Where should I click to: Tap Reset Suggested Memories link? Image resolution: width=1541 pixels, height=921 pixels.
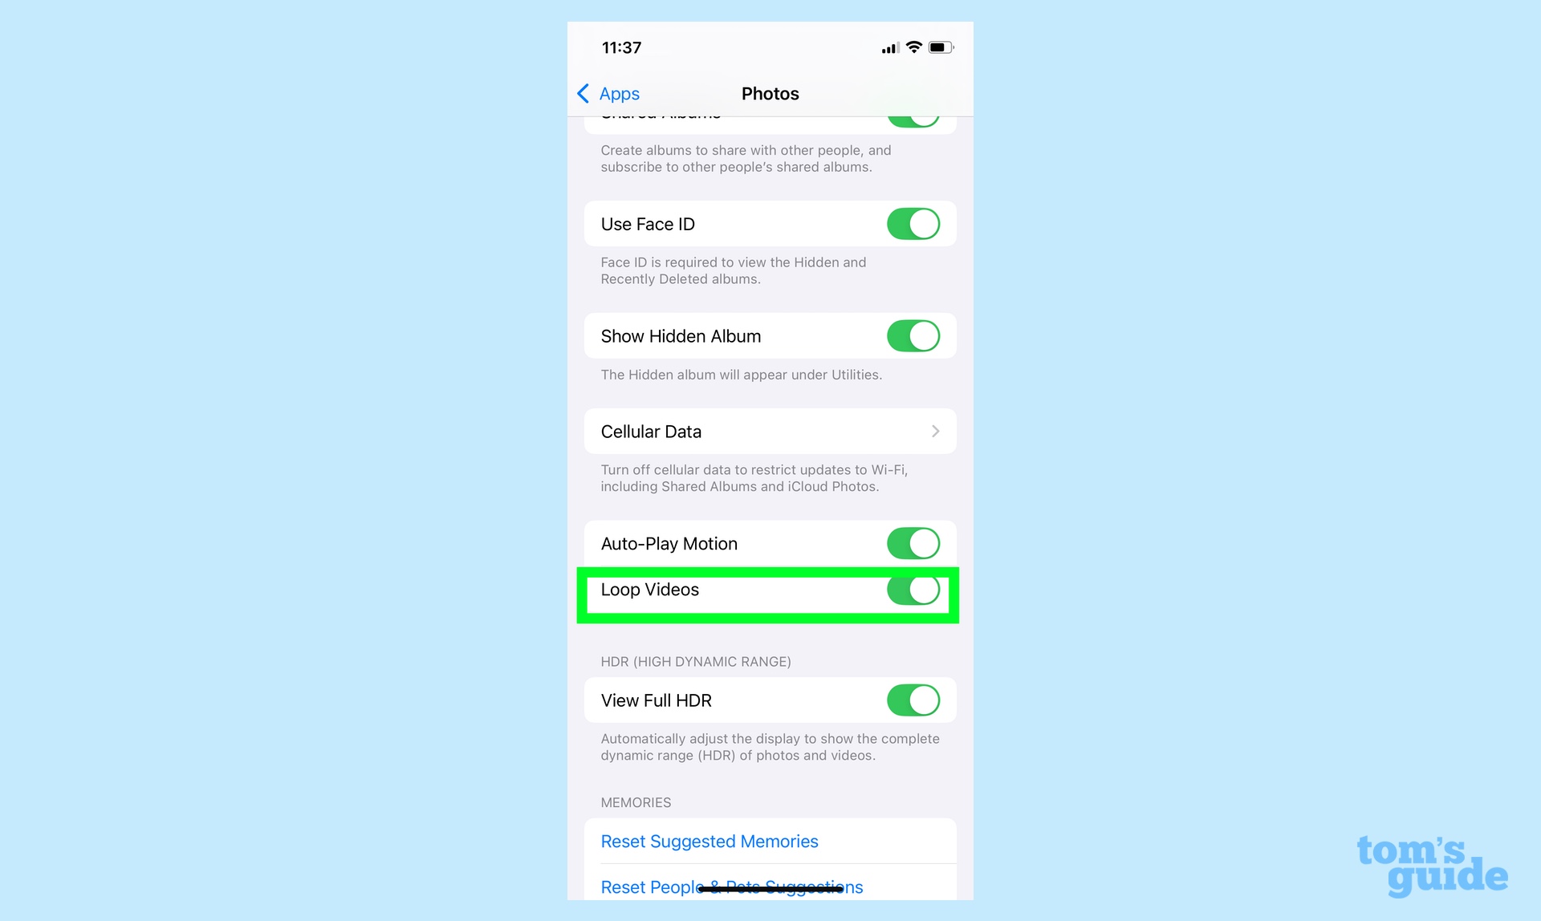coord(710,842)
